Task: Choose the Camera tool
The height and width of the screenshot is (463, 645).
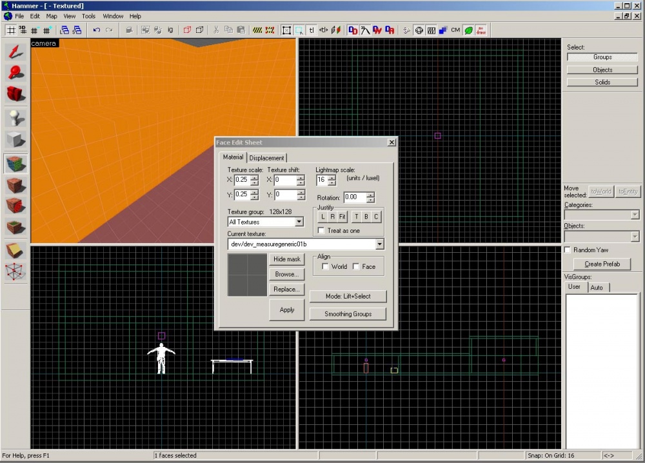Action: 15,94
